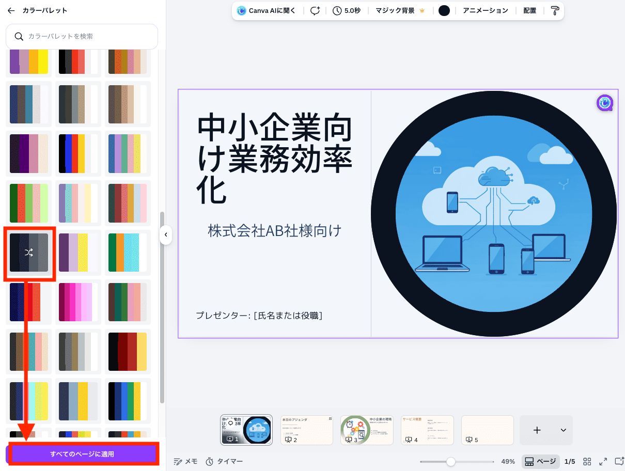Click the Canva AI assistant badge on slide

(604, 103)
